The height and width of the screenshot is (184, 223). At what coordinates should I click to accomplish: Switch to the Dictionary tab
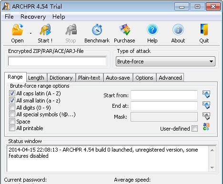(61, 78)
